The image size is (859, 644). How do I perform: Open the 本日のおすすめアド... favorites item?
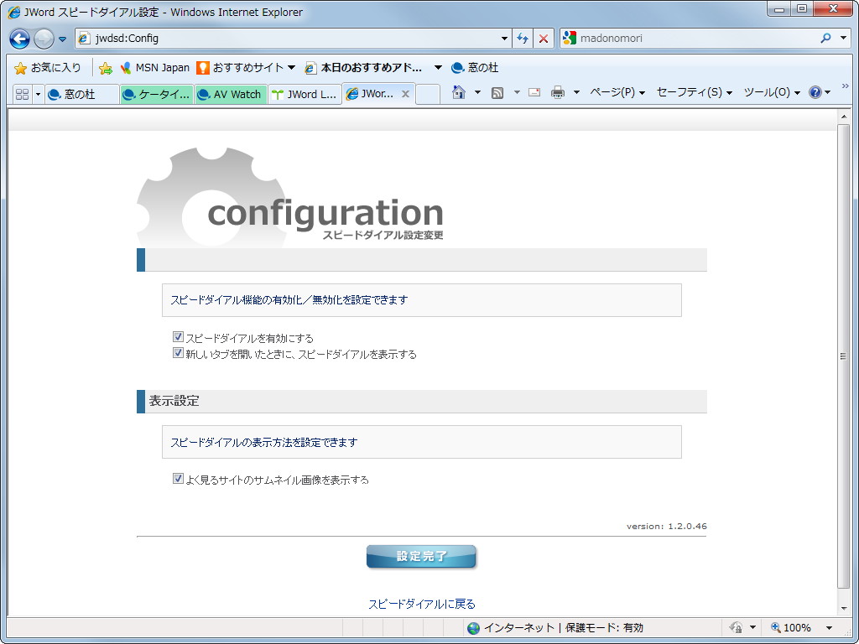click(364, 68)
